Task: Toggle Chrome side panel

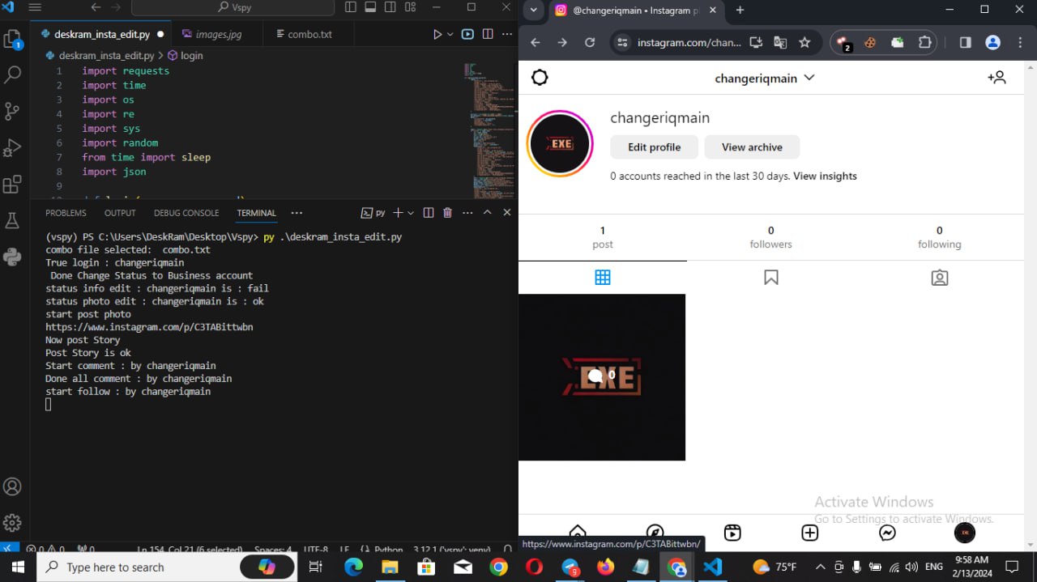Action: point(966,43)
